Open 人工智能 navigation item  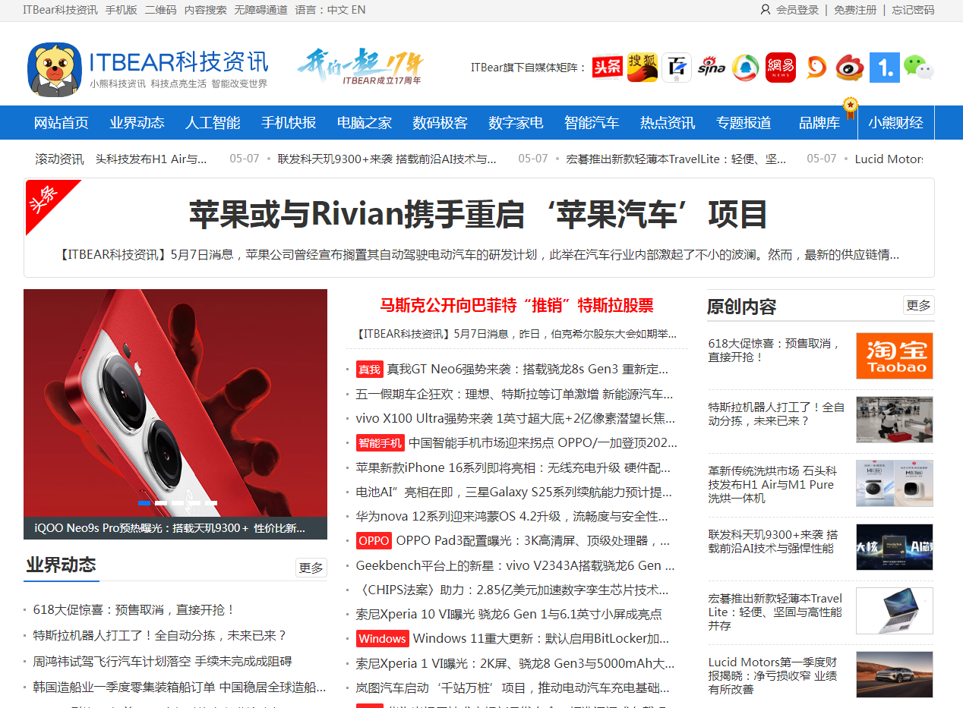coord(213,123)
